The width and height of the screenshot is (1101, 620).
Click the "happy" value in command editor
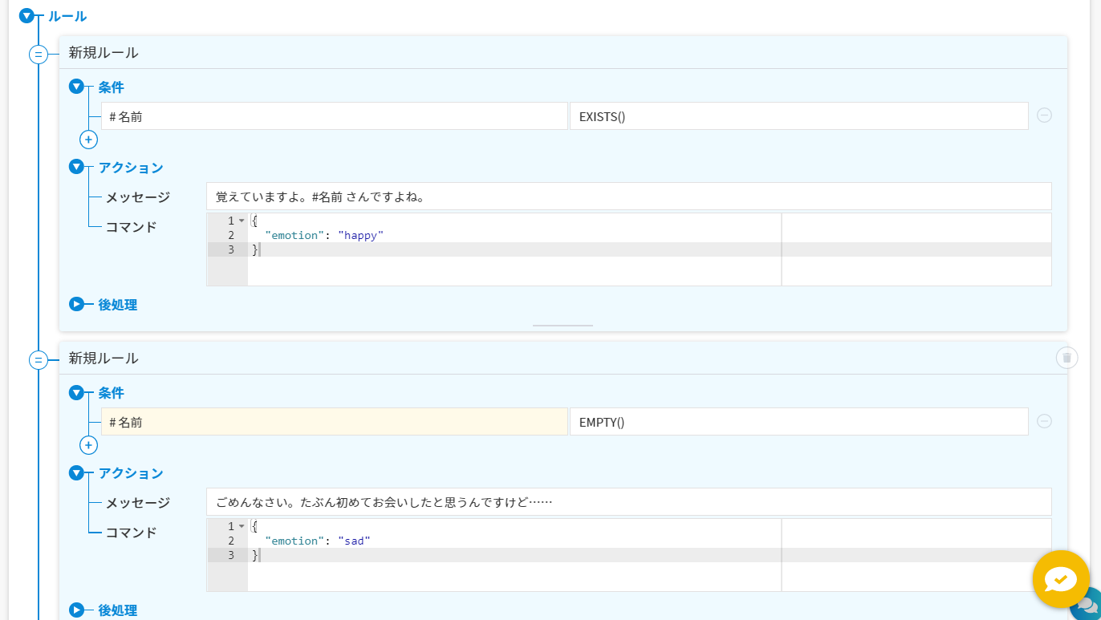(361, 235)
